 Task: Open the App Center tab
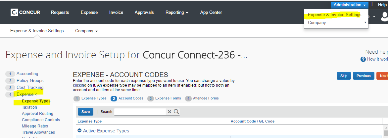point(211,12)
